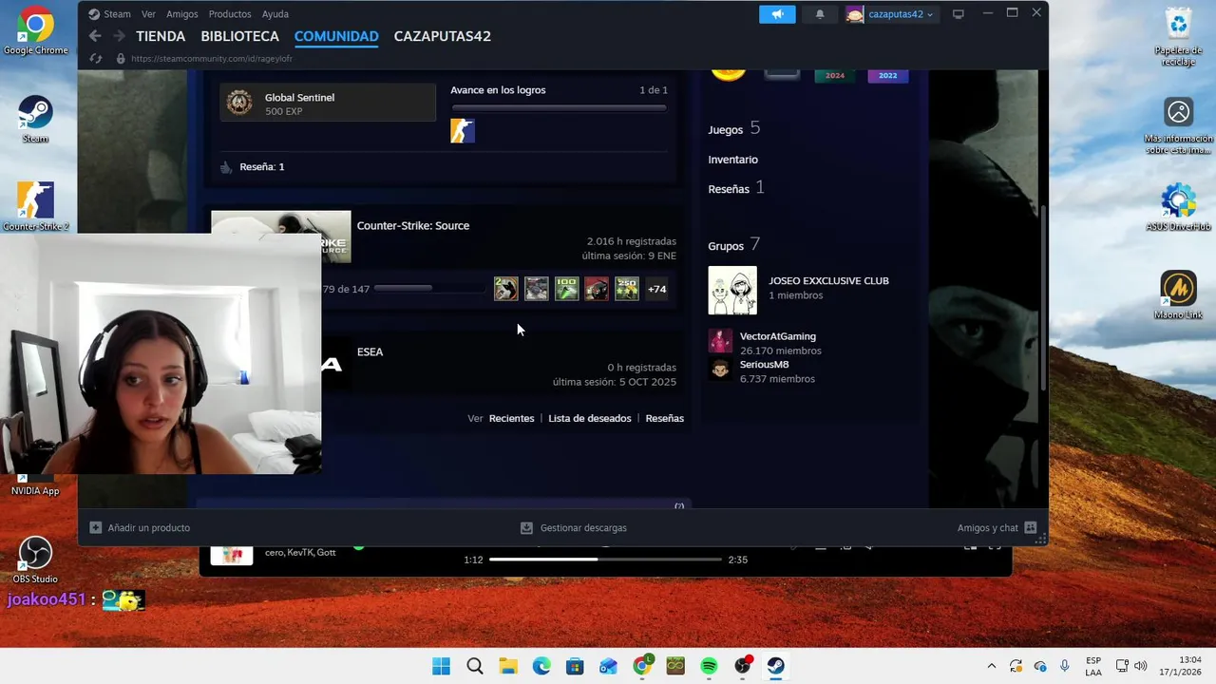The height and width of the screenshot is (684, 1216).
Task: Click the Gestionar descargas download icon
Action: click(526, 527)
